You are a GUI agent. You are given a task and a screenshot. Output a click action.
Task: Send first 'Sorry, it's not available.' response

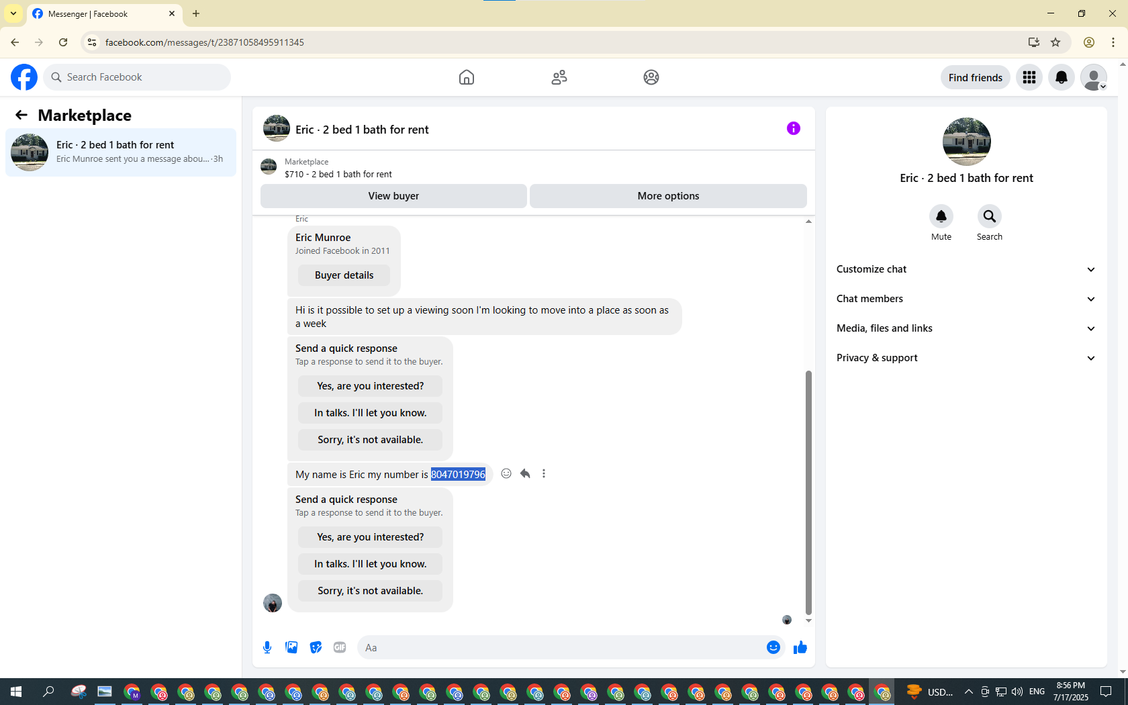click(x=370, y=440)
